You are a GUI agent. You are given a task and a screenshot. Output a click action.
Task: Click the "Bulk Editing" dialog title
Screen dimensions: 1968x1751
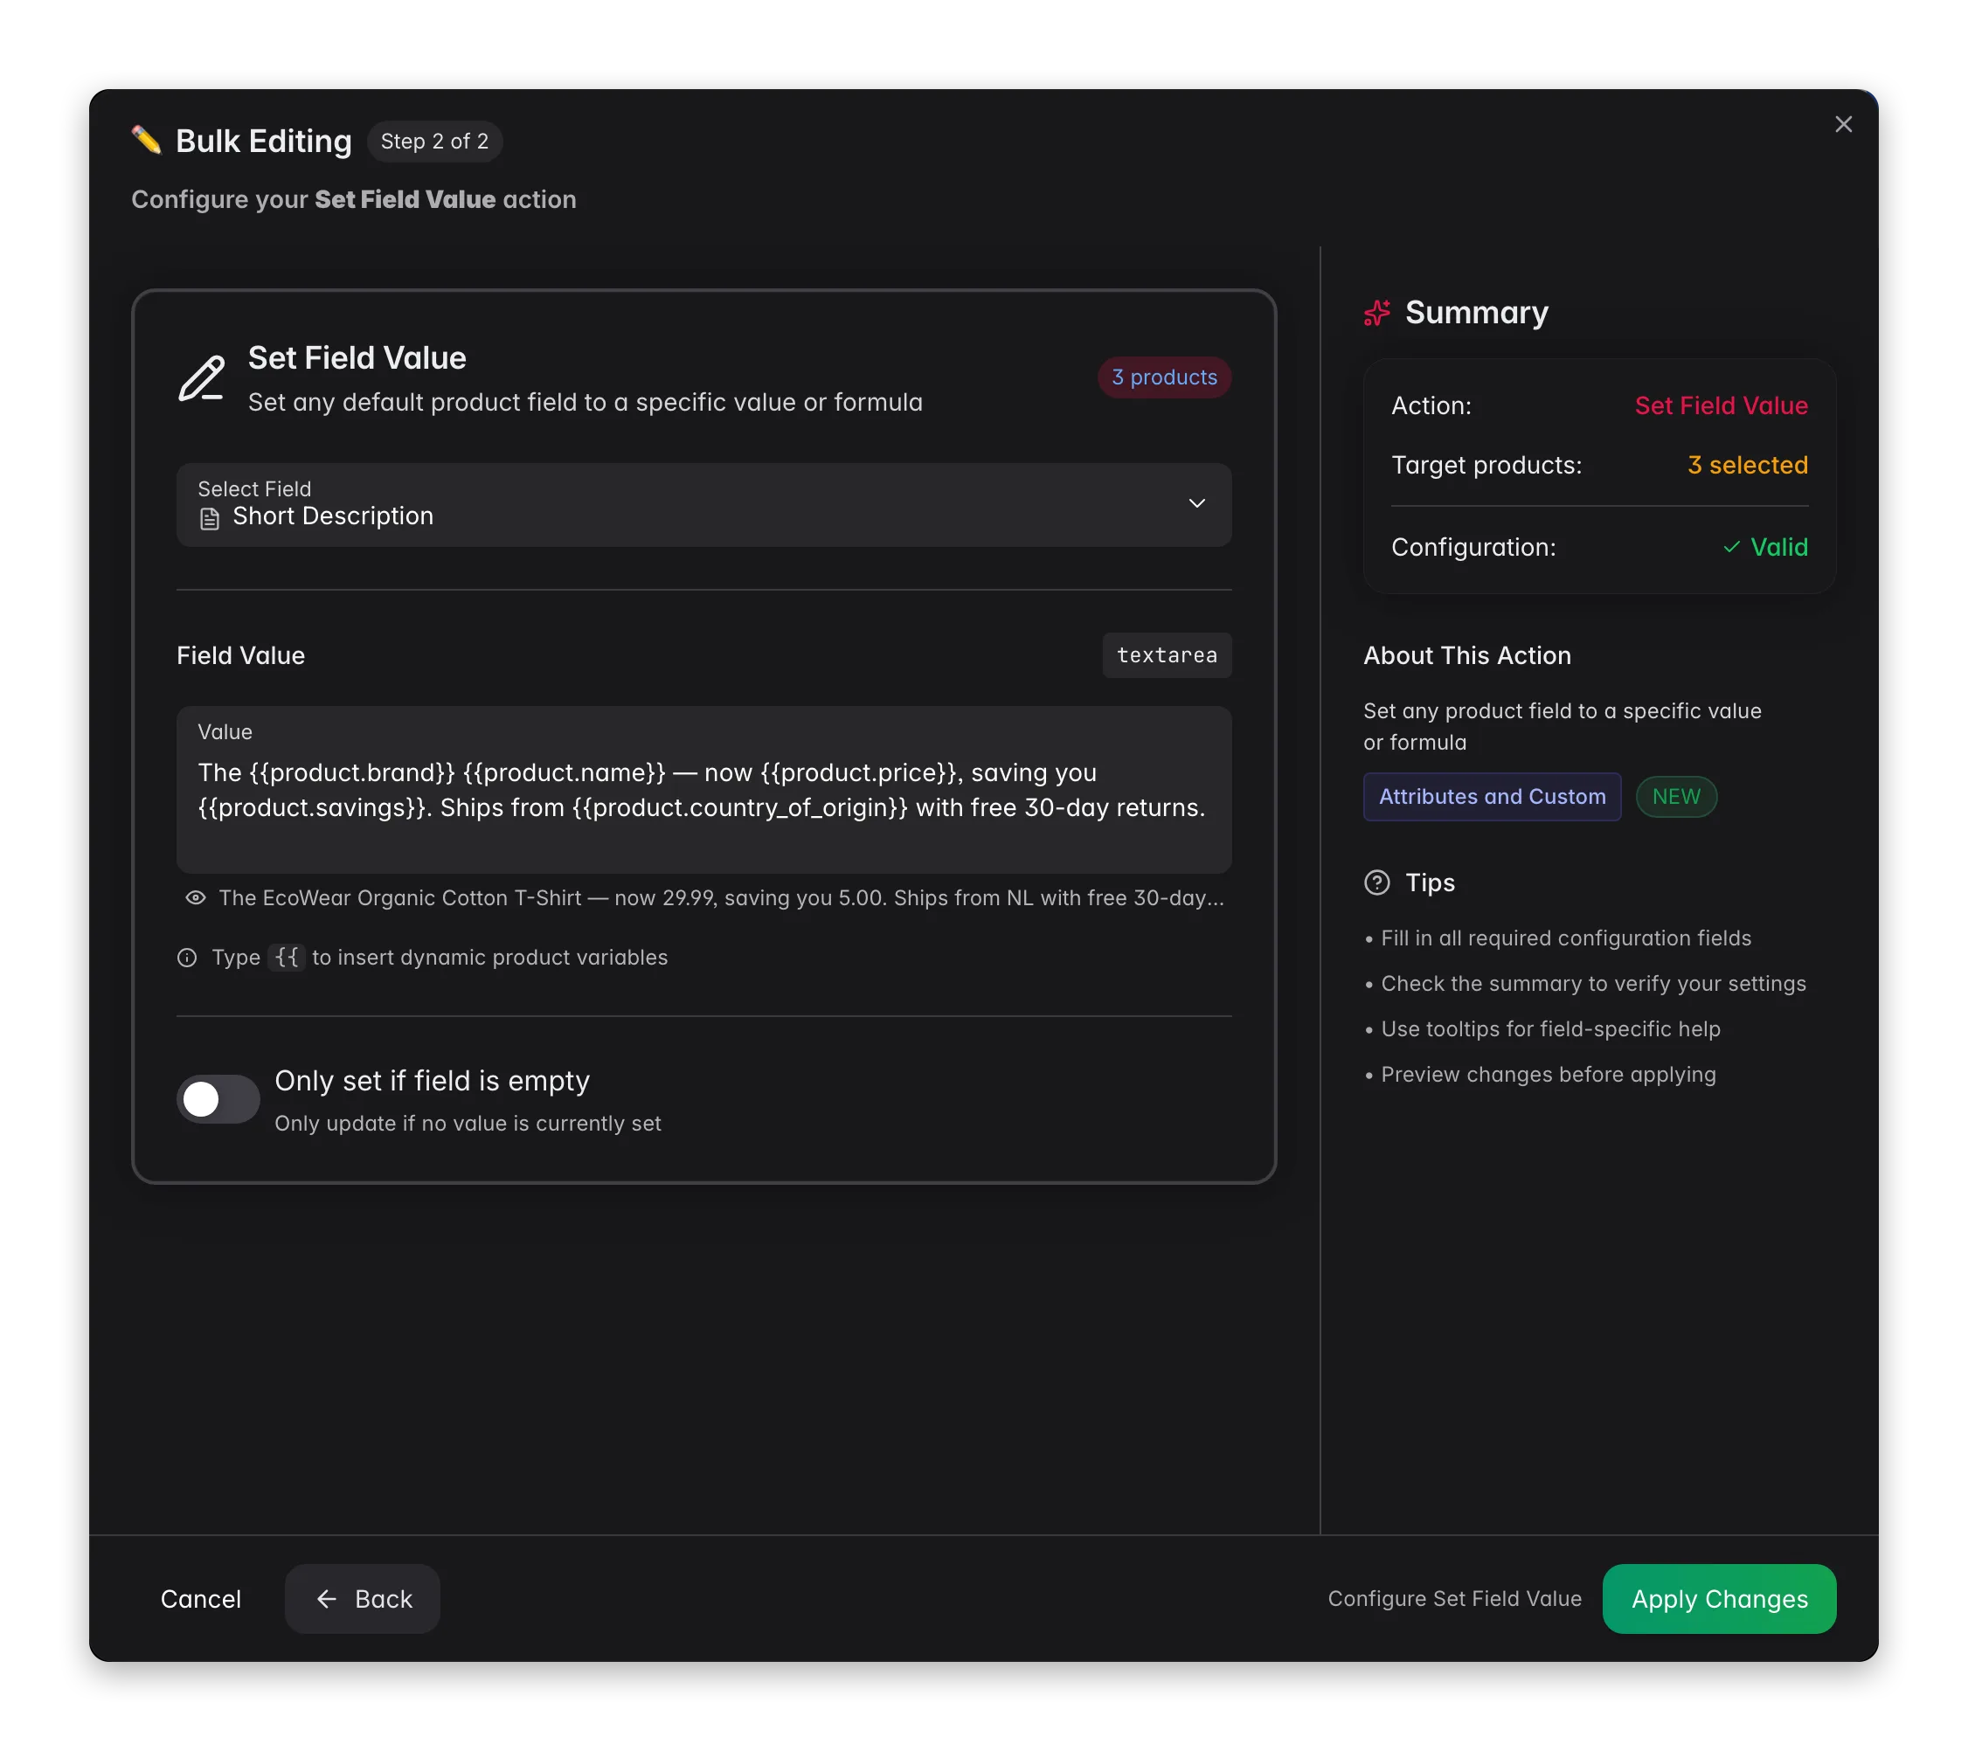tap(263, 141)
